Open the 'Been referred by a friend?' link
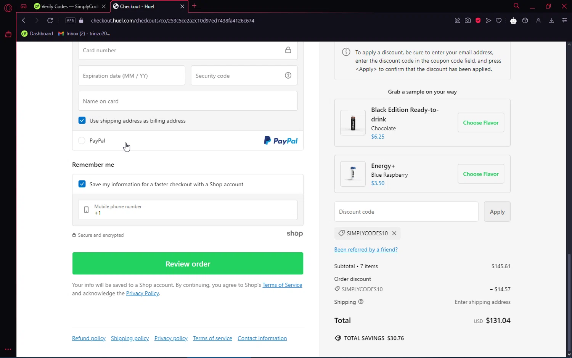The width and height of the screenshot is (572, 358). point(366,250)
